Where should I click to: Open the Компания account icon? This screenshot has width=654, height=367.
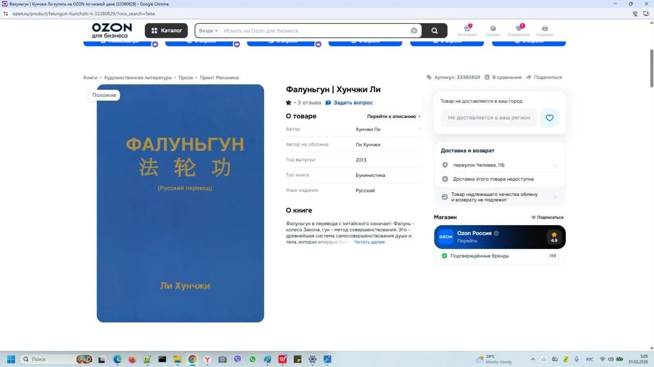pos(467,30)
